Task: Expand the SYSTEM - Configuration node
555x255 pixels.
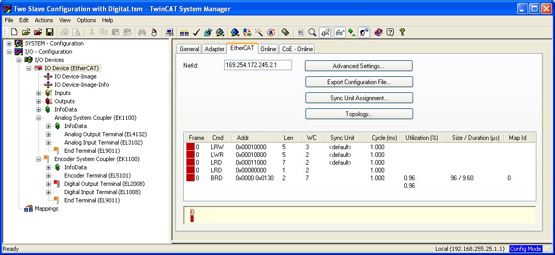Action: (9, 43)
